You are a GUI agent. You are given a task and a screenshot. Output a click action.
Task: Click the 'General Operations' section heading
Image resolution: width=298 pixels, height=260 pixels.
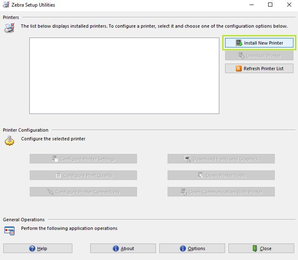(x=24, y=220)
